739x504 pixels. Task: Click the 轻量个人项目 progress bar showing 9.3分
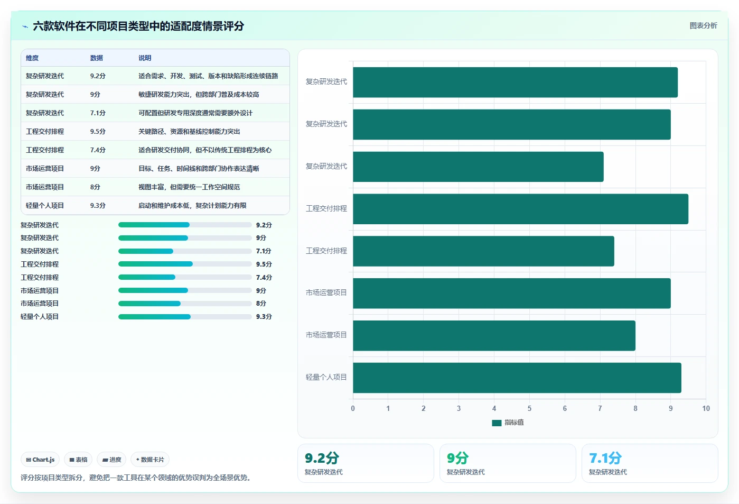(185, 317)
